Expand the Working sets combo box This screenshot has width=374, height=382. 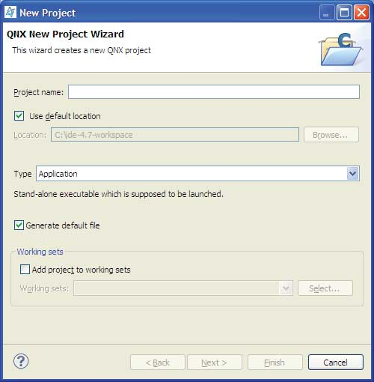[286, 288]
